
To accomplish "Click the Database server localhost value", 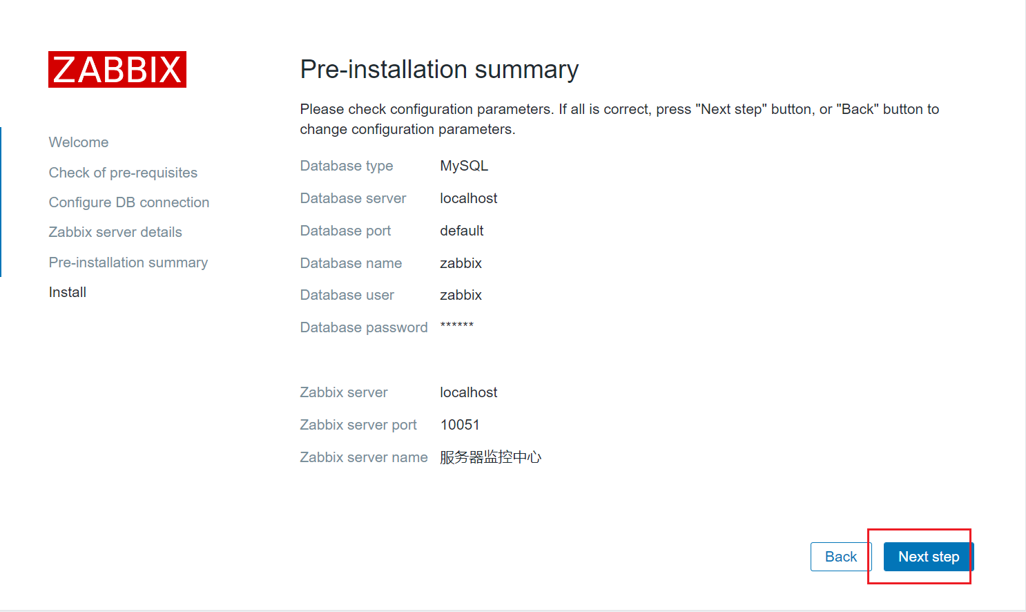I will pos(469,198).
